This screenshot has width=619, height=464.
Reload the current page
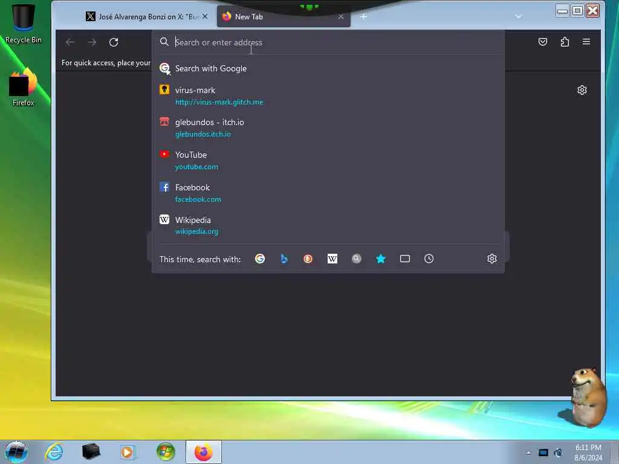click(114, 42)
